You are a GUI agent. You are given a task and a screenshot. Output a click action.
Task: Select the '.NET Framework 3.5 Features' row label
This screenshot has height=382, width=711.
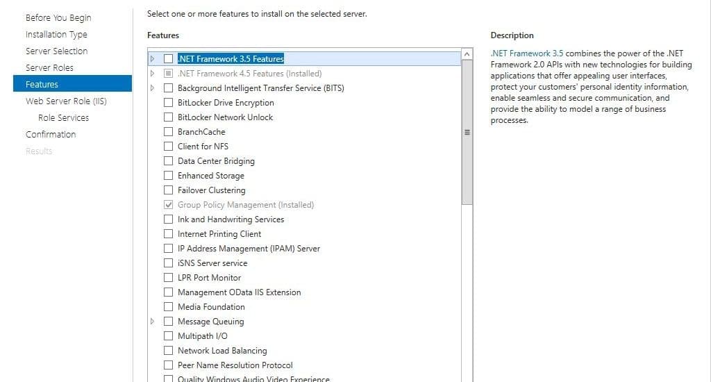[x=231, y=58]
